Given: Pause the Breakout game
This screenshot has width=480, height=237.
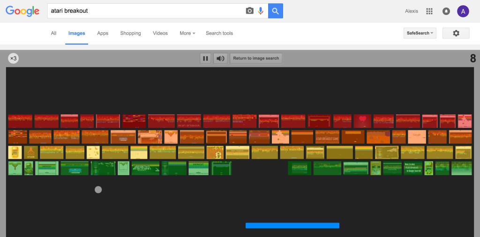Looking at the screenshot, I should tap(205, 59).
